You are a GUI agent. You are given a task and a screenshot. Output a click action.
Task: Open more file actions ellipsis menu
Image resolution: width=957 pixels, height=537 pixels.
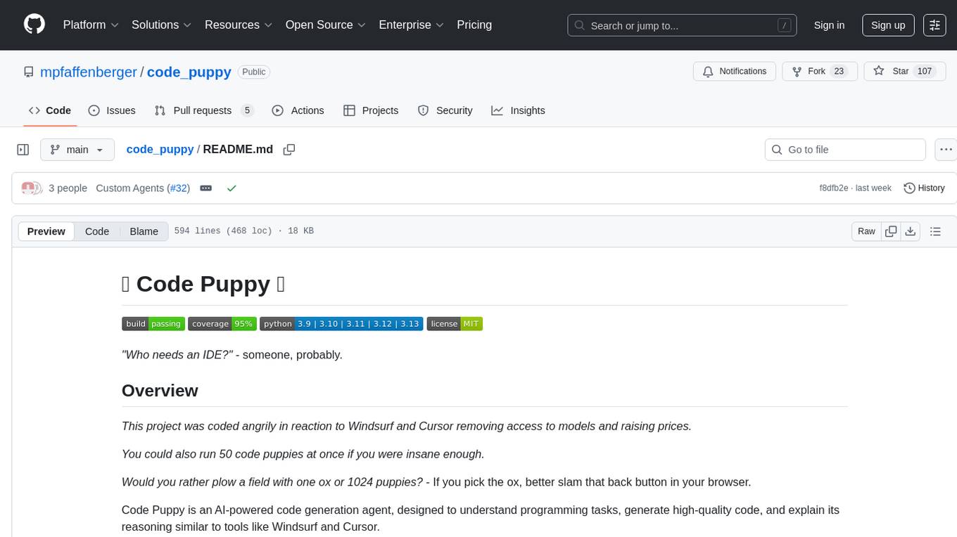(946, 150)
